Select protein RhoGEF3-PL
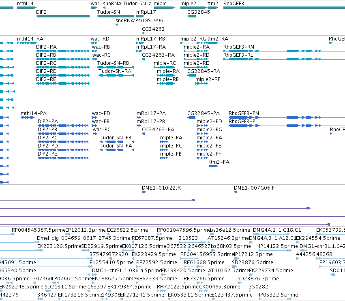Viewport: 345px width, 301px height. pos(287,126)
